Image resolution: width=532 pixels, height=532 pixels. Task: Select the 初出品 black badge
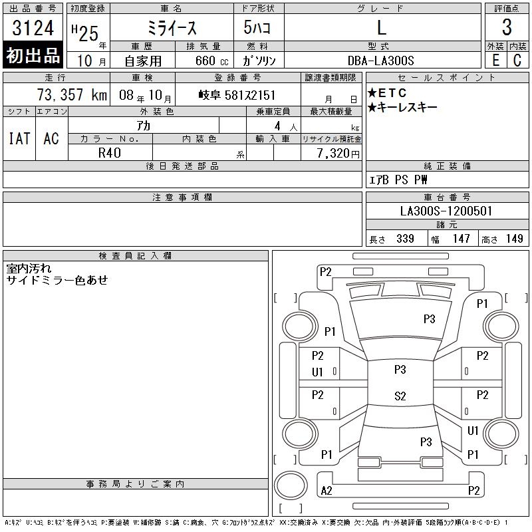click(33, 57)
